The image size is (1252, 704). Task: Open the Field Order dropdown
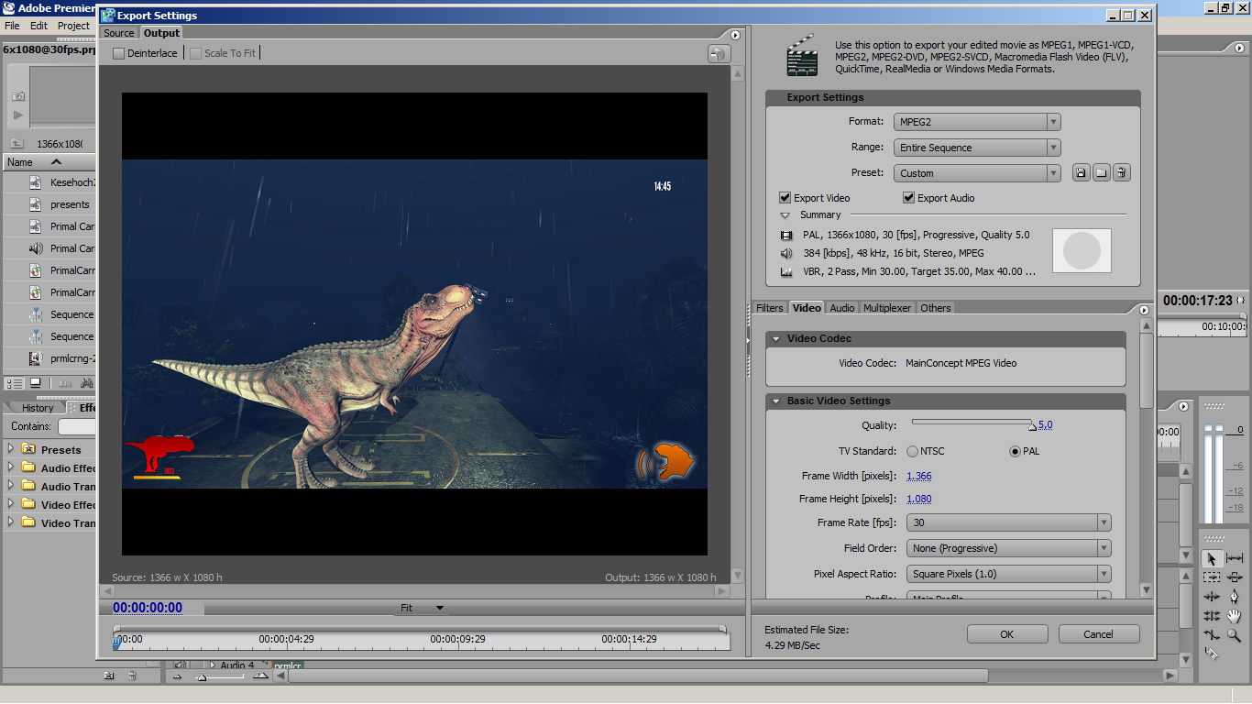(x=1009, y=549)
